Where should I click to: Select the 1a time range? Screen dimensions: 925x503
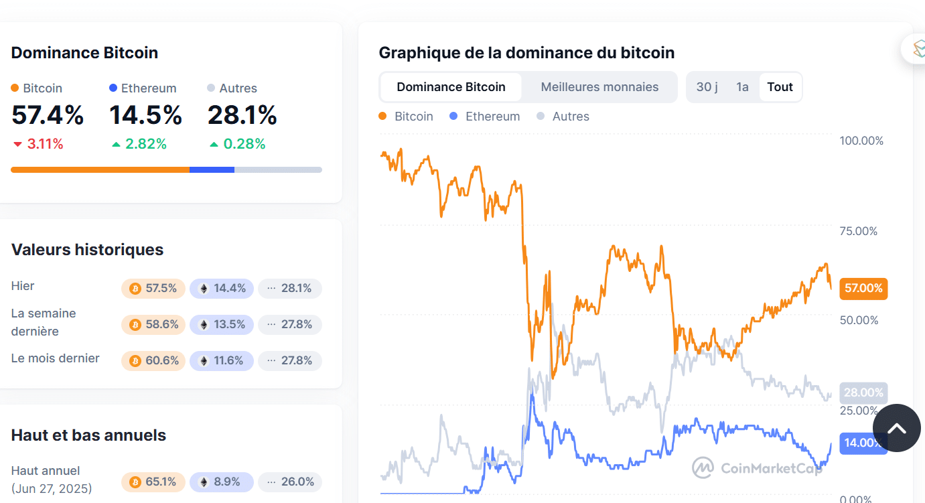(x=742, y=87)
